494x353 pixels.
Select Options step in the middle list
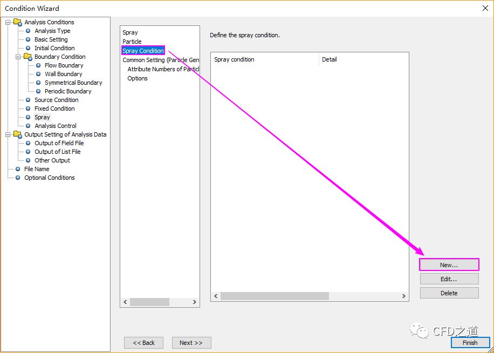point(138,78)
